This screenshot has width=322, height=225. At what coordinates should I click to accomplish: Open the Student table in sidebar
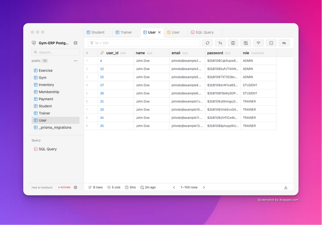tap(56, 106)
